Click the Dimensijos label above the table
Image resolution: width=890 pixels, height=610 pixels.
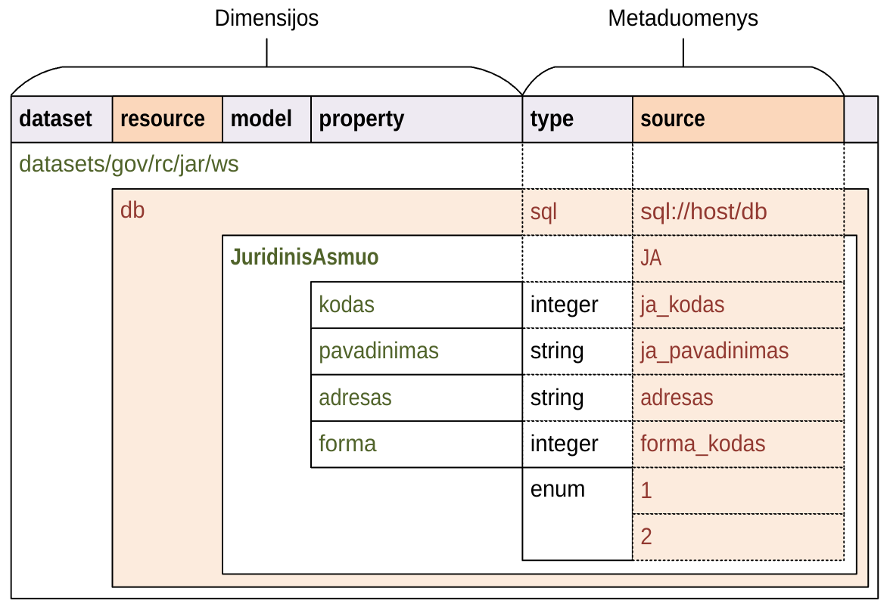click(x=266, y=18)
